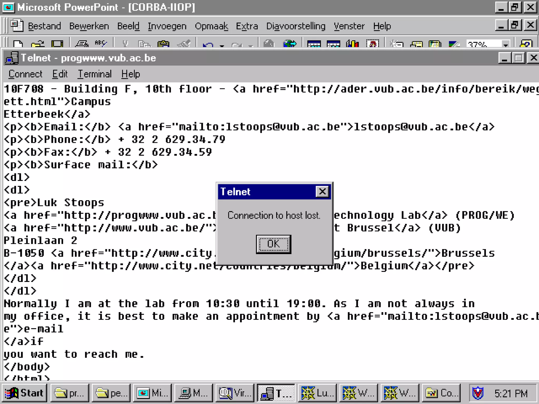Open the Telnet Connect menu

coord(25,74)
